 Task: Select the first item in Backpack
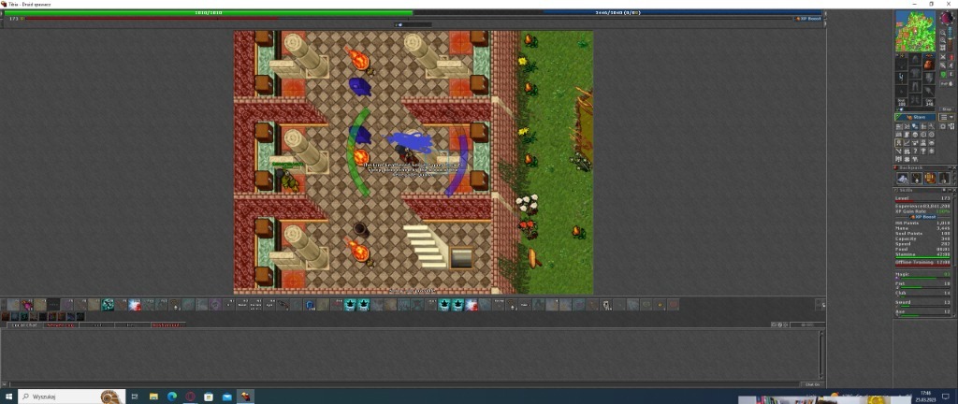click(x=903, y=179)
